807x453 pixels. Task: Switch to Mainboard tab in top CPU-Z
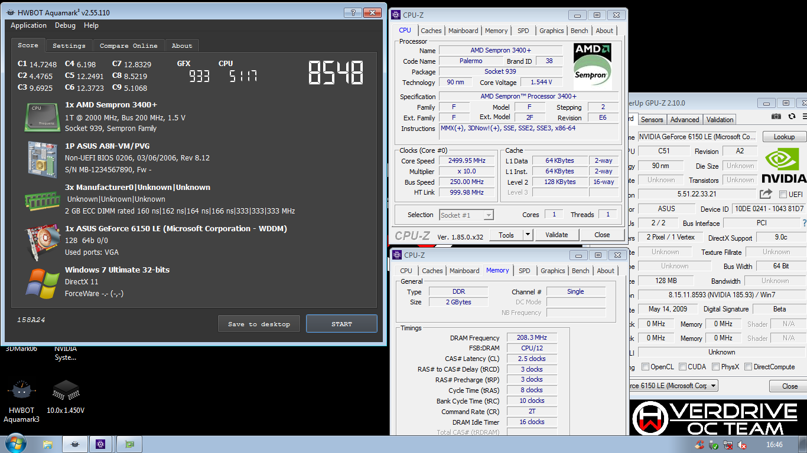coord(463,31)
